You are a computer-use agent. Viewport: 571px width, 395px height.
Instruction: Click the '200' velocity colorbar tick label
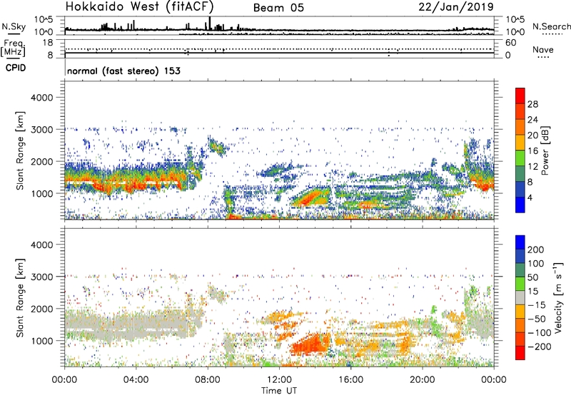pos(536,250)
